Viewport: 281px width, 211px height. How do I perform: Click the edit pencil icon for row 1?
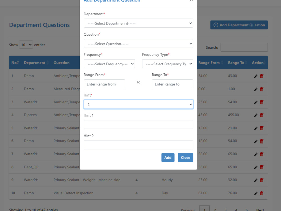pyautogui.click(x=256, y=76)
